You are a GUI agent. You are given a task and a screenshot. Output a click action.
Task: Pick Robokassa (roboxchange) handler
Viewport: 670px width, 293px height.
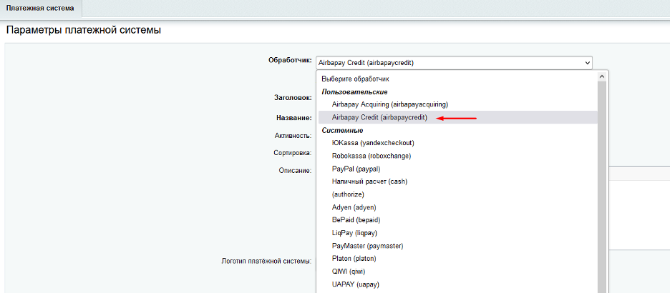click(x=457, y=156)
